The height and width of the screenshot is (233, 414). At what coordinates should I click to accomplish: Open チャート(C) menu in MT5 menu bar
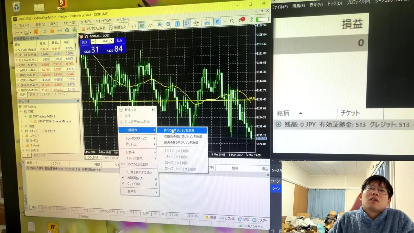(x=69, y=23)
